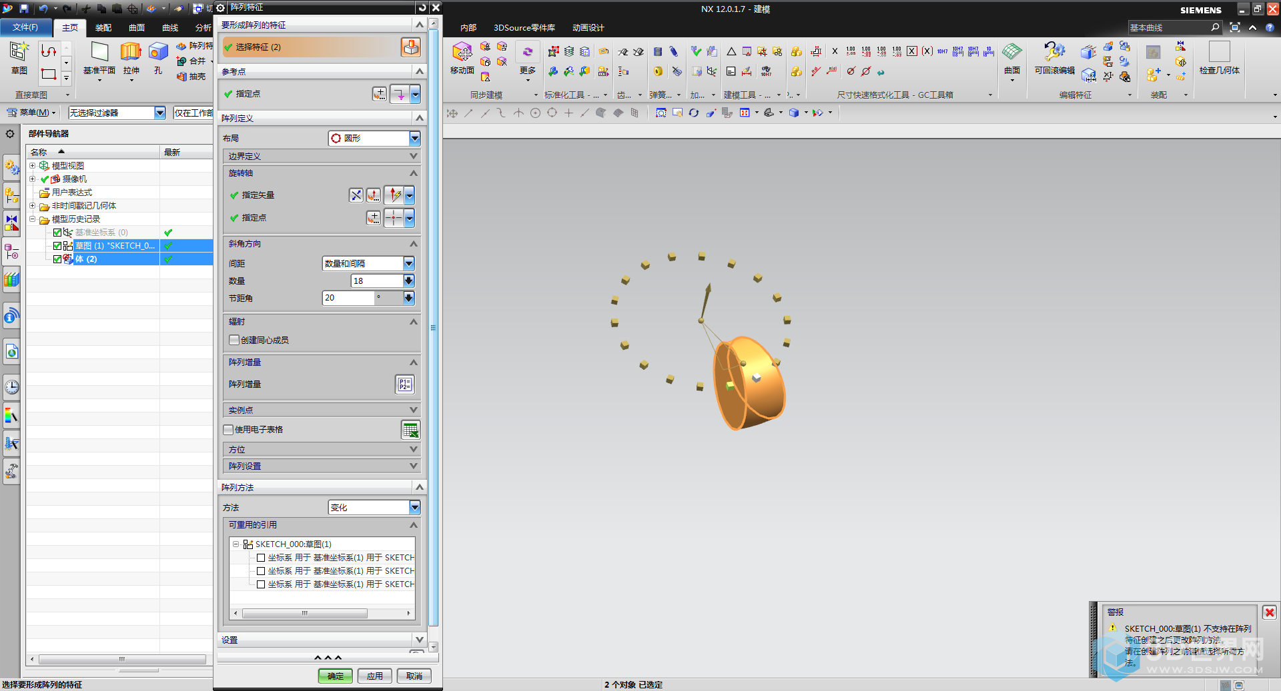
Task: Click the 数量 count input field
Action: 377,281
